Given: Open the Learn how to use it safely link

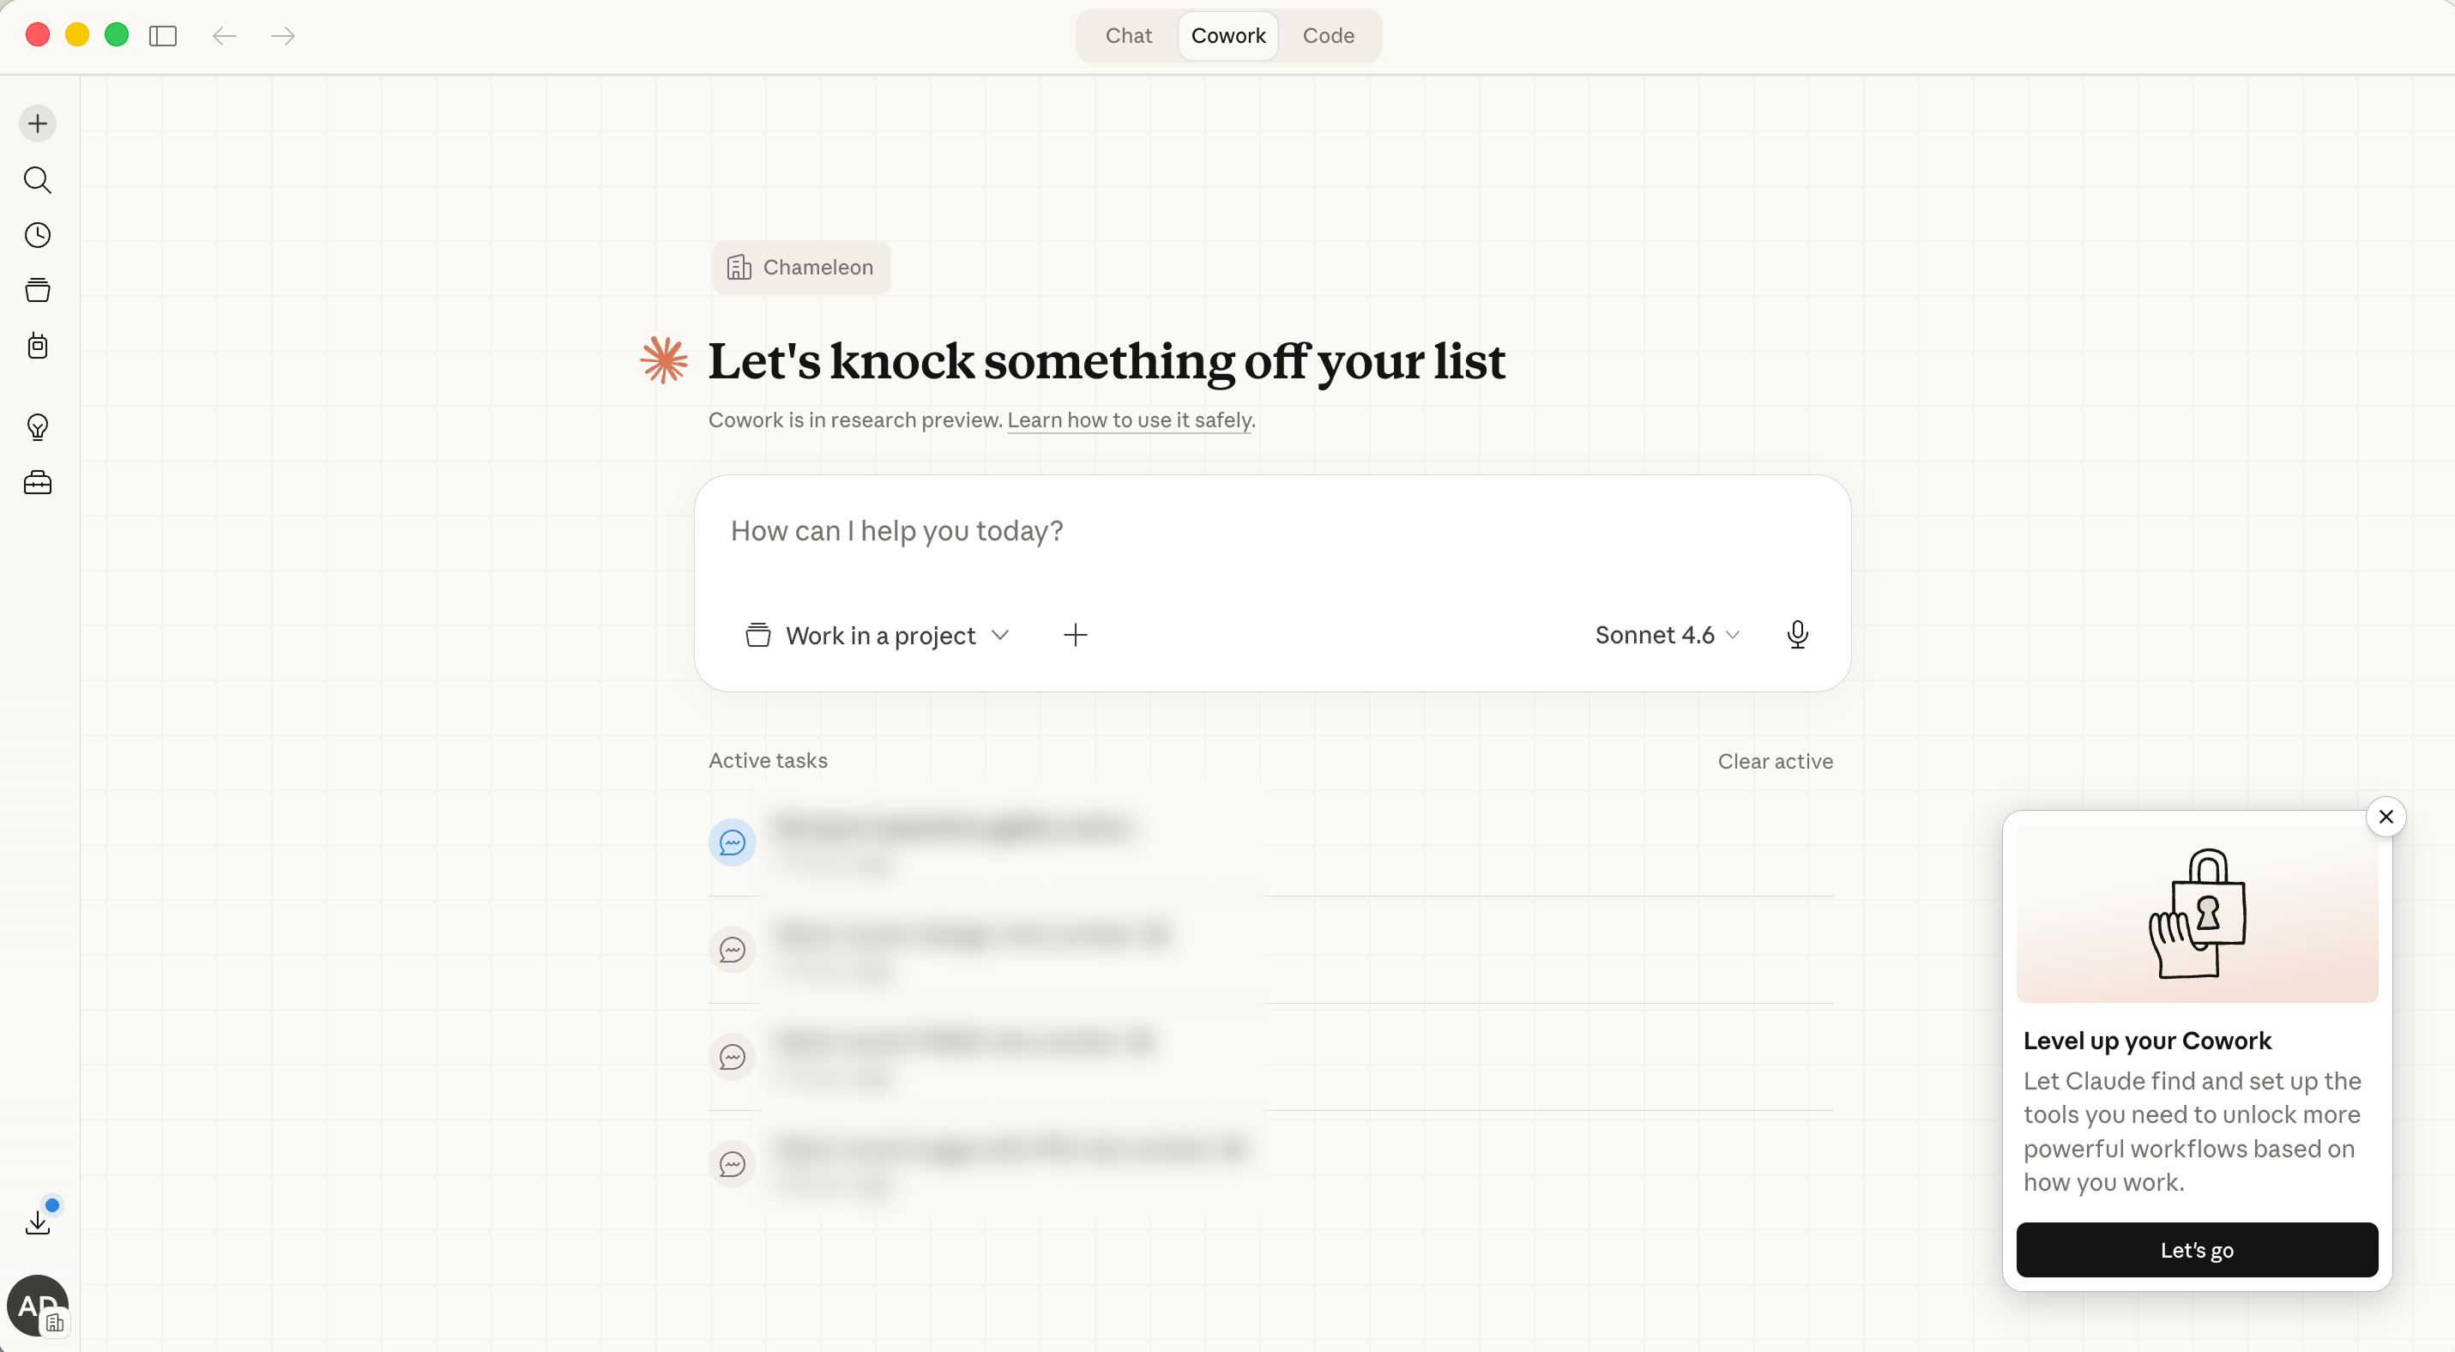Looking at the screenshot, I should 1131,419.
